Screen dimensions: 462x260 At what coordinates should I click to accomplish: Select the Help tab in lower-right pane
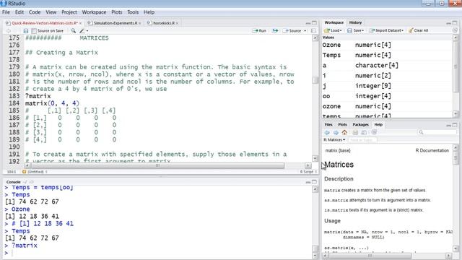click(378, 125)
